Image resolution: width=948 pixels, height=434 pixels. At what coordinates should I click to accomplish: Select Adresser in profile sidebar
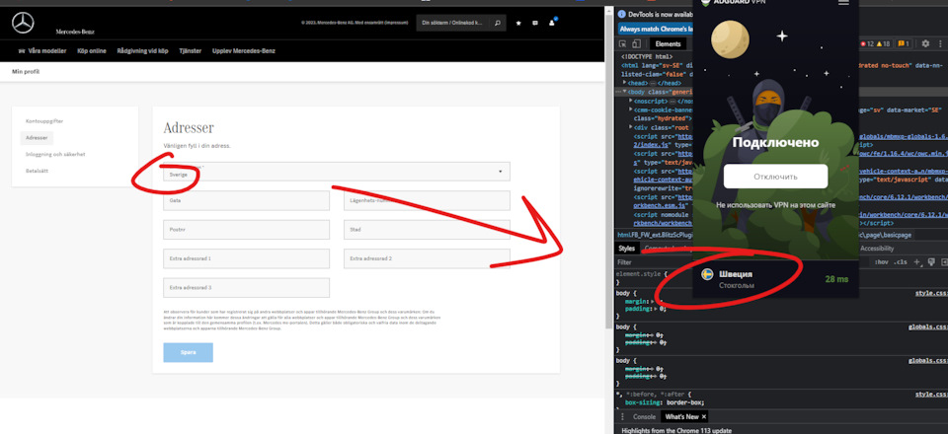click(x=37, y=138)
